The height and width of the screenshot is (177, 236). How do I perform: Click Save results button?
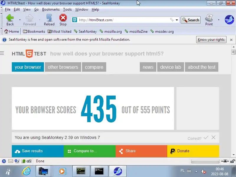pyautogui.click(x=38, y=151)
